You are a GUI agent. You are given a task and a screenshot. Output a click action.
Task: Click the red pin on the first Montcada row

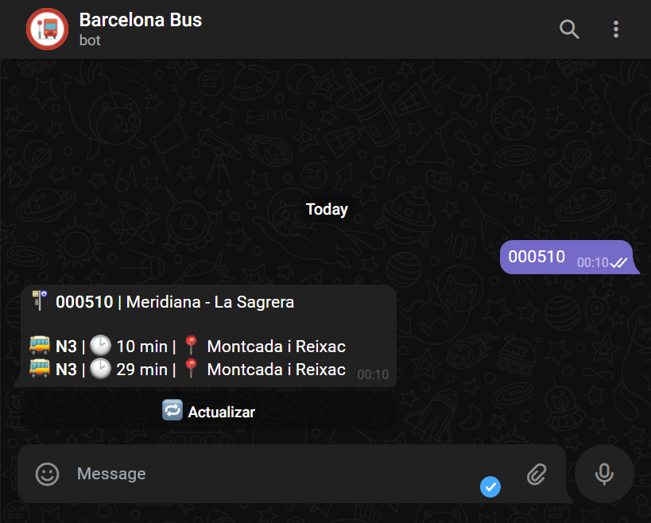pos(190,346)
